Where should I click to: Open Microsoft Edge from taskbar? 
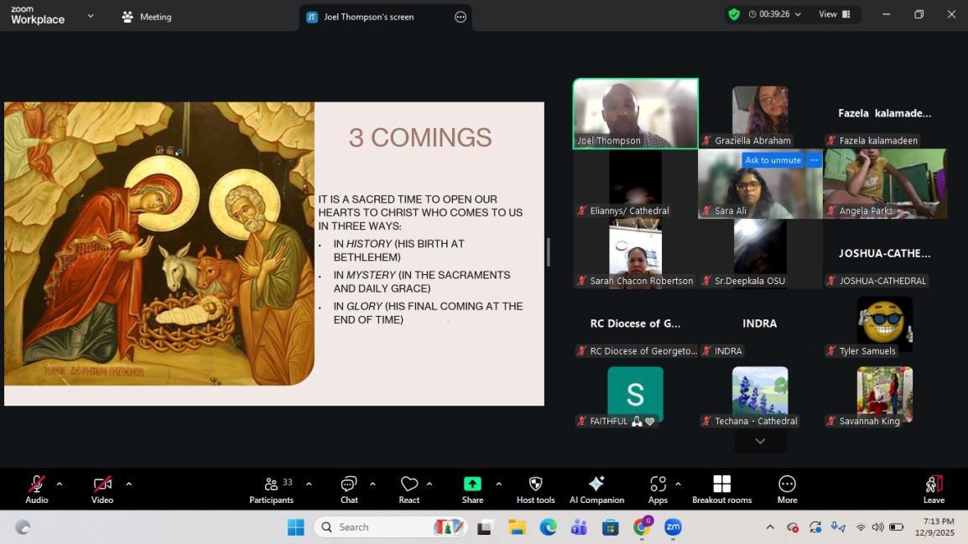pyautogui.click(x=549, y=527)
